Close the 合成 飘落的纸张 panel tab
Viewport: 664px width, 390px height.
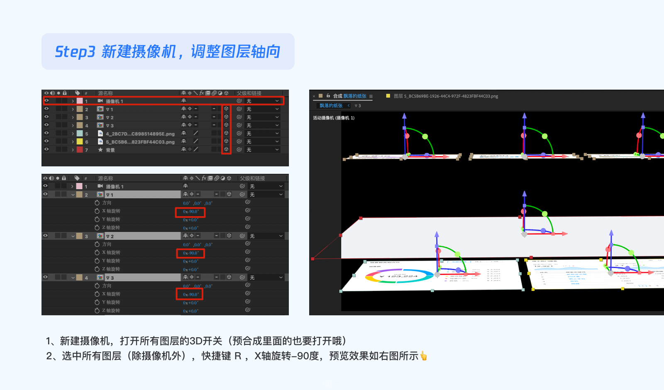pos(314,96)
